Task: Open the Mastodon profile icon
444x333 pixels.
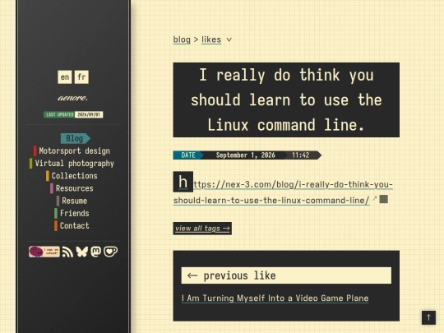Action: click(96, 252)
